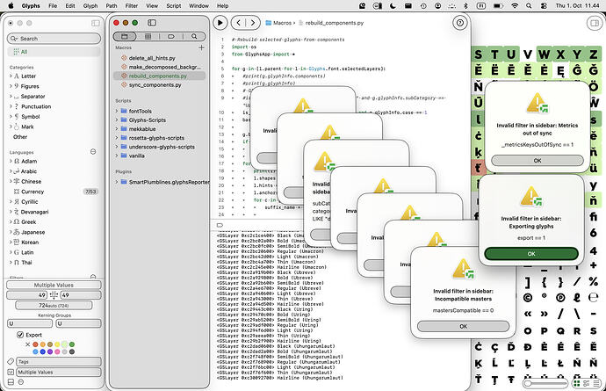Toggle the right inspector panel icon
The image size is (606, 391).
[594, 23]
